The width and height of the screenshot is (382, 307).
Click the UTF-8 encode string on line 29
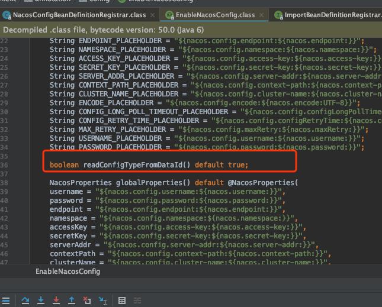click(261, 103)
